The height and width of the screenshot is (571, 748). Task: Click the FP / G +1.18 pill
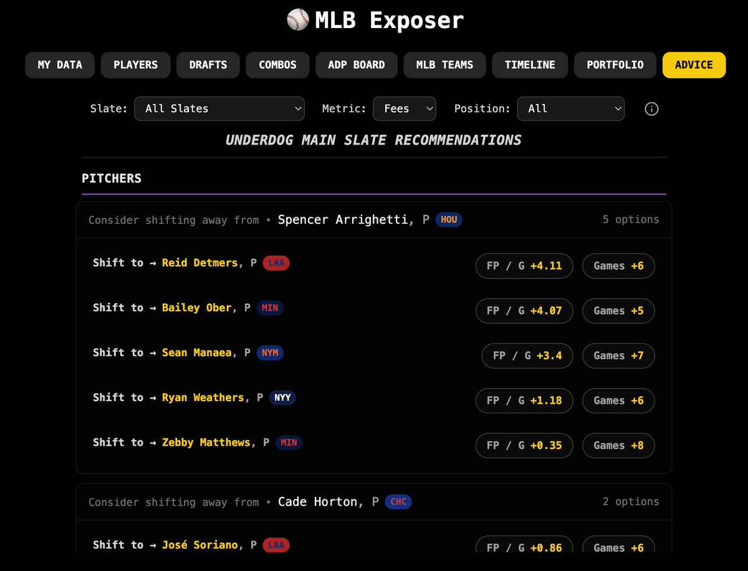(x=524, y=400)
